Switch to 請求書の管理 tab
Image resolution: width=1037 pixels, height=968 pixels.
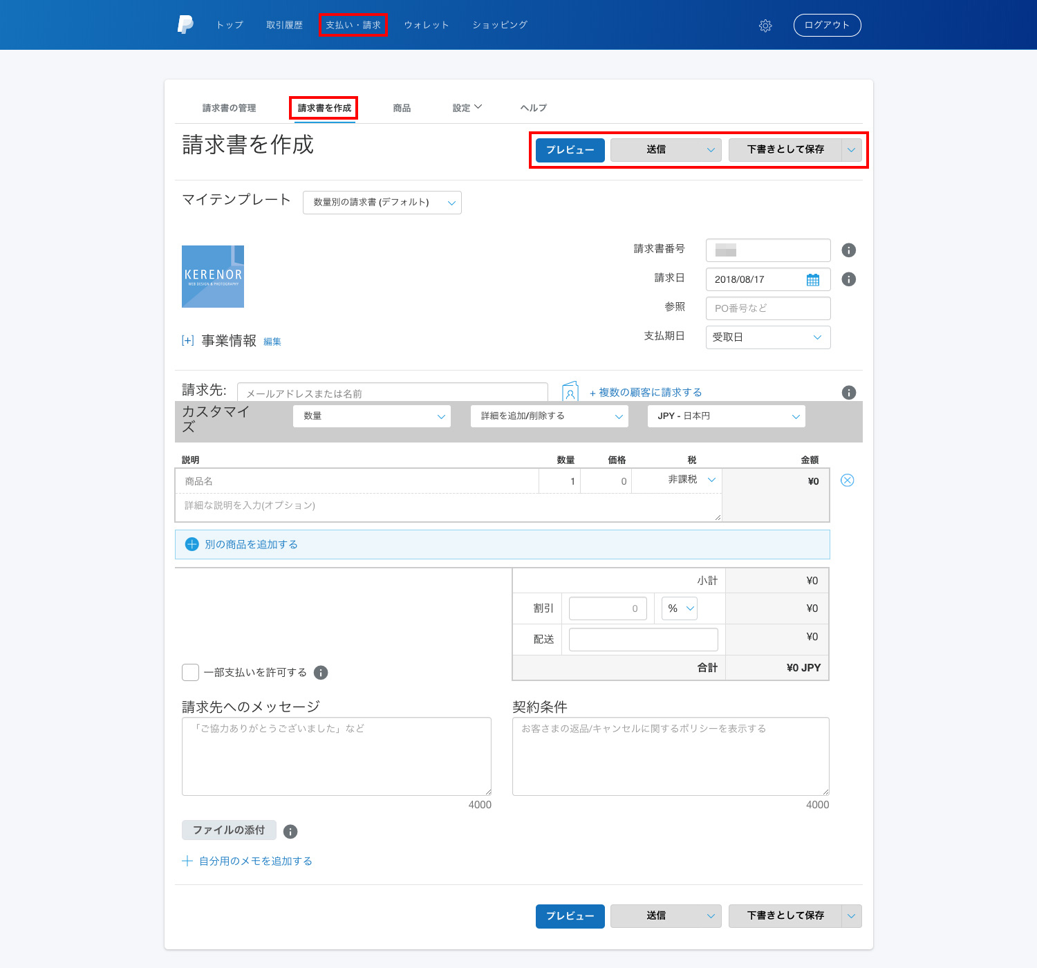(x=230, y=108)
